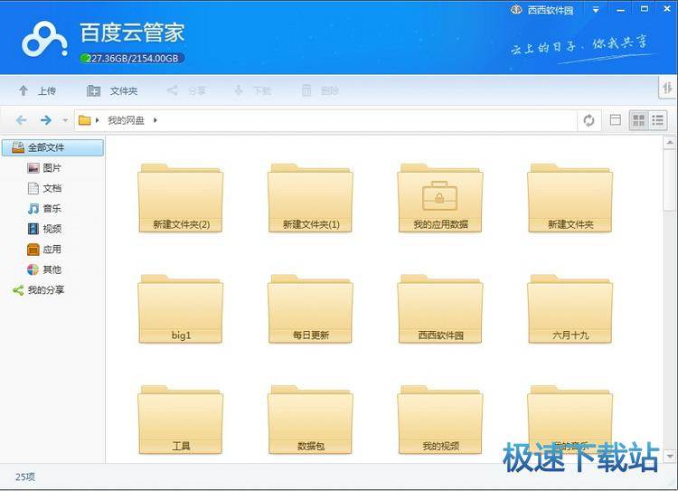Open the 应用 category

[x=44, y=250]
